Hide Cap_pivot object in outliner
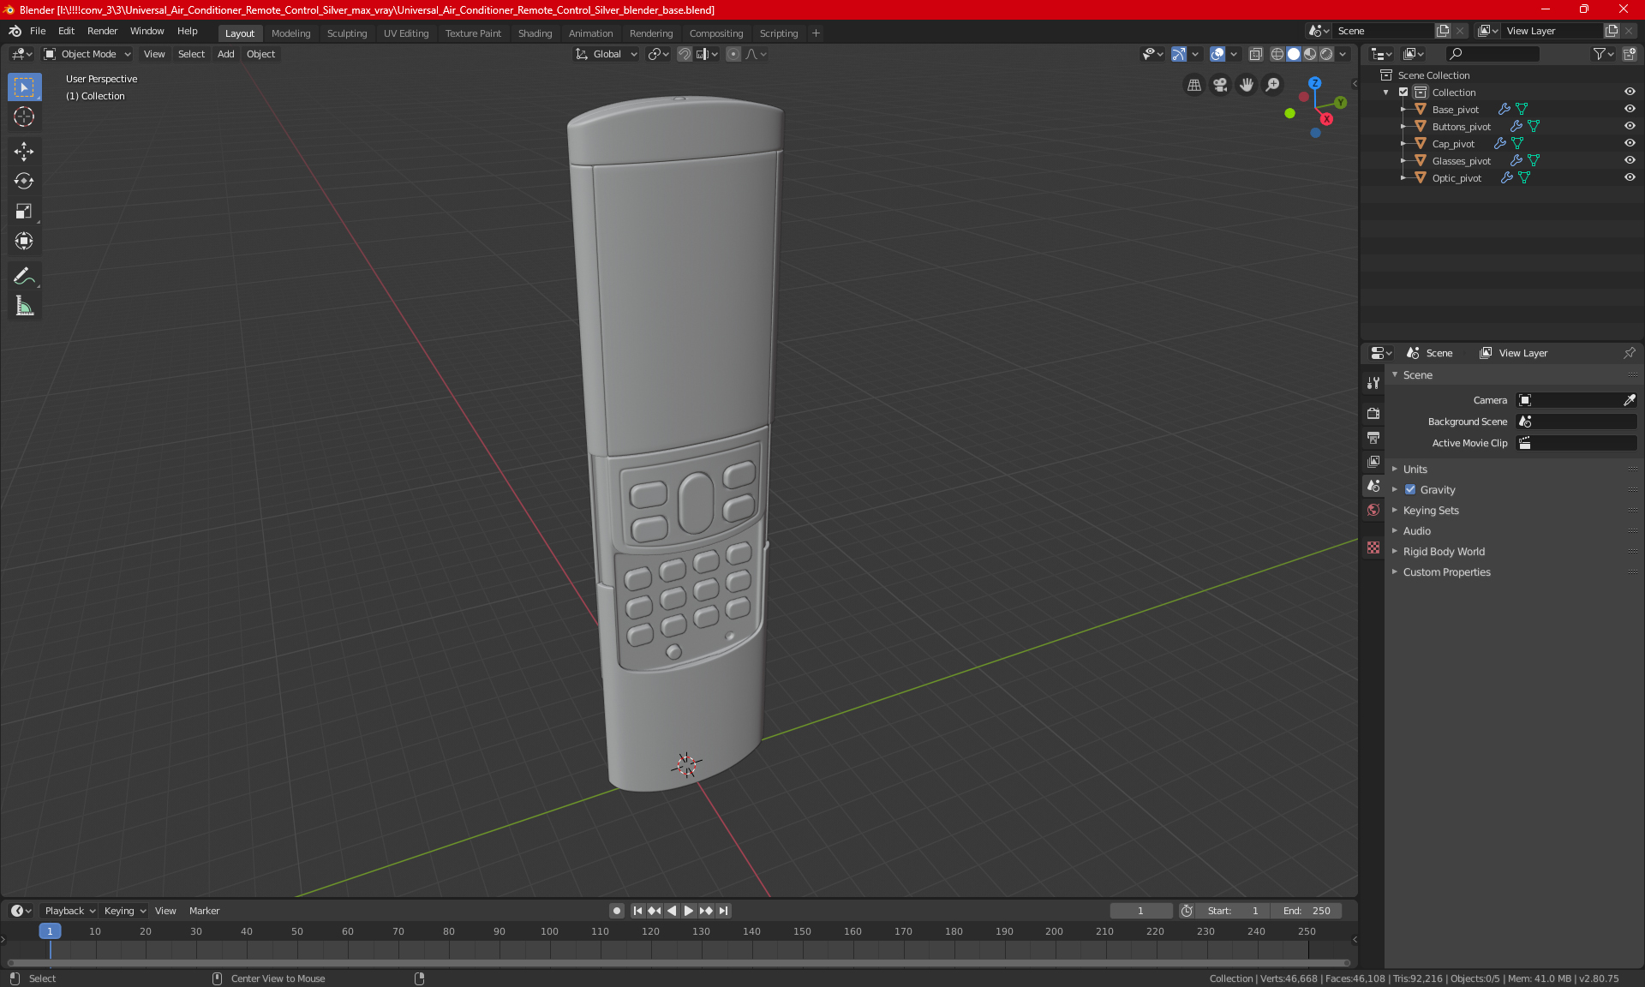The image size is (1645, 987). point(1630,143)
